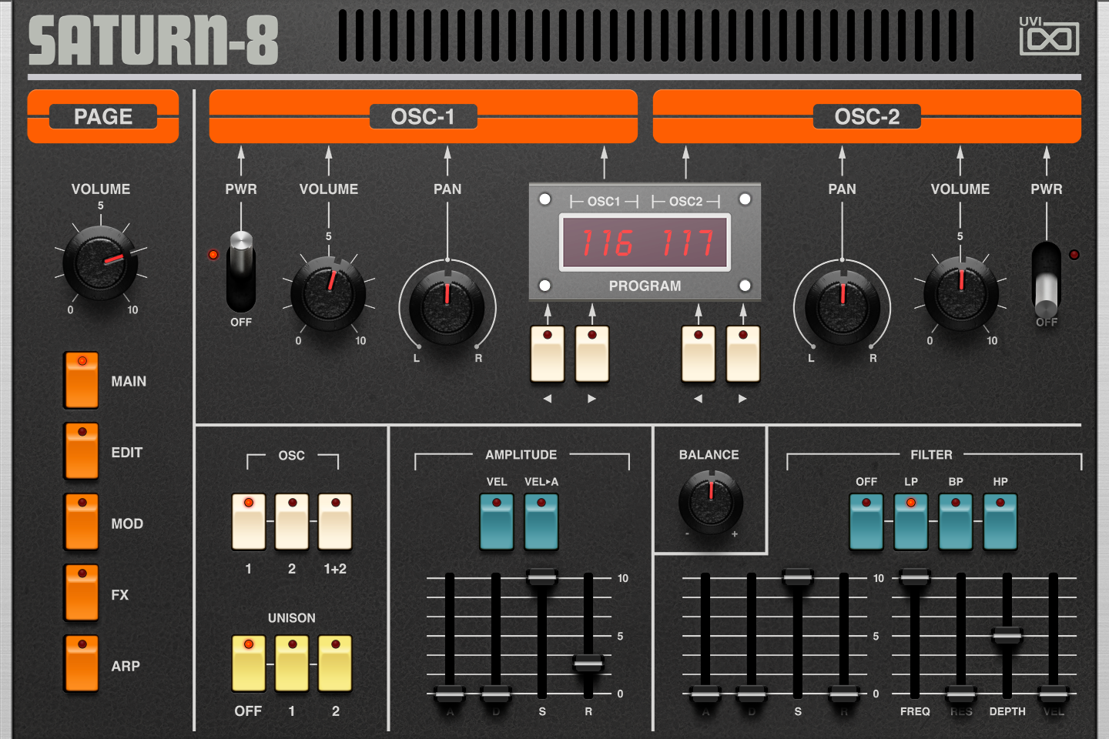Open the FX page
This screenshot has width=1109, height=739.
81,594
